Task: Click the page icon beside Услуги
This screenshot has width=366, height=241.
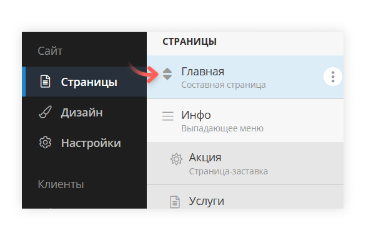Action: (x=175, y=202)
